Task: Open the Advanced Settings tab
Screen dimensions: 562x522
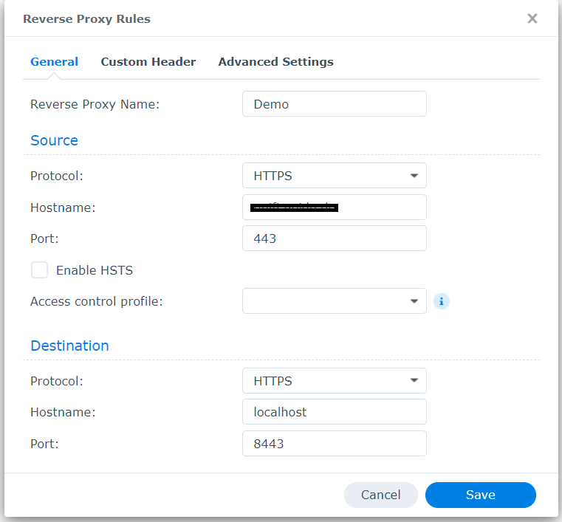Action: pyautogui.click(x=275, y=62)
